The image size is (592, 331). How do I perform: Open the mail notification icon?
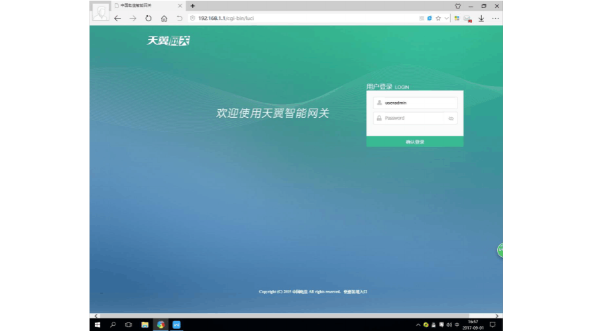pyautogui.click(x=468, y=19)
